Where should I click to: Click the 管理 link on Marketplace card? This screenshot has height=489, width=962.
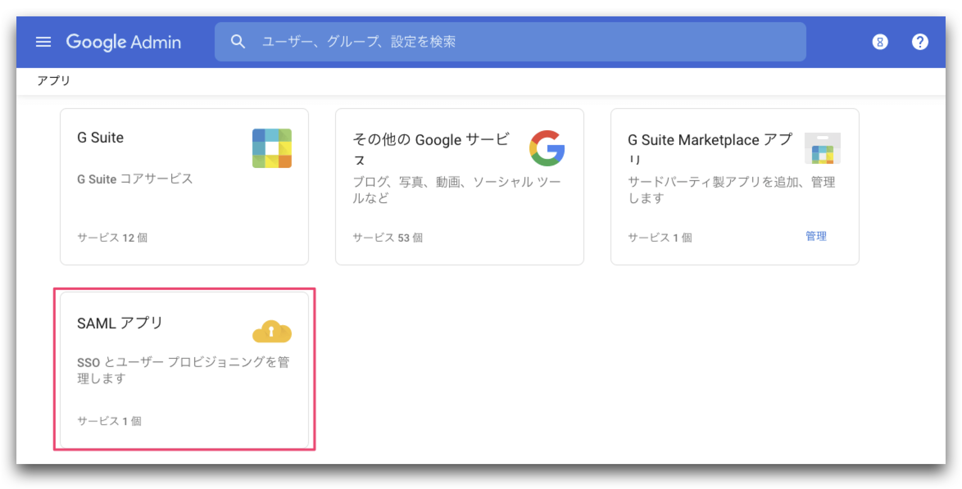point(816,236)
